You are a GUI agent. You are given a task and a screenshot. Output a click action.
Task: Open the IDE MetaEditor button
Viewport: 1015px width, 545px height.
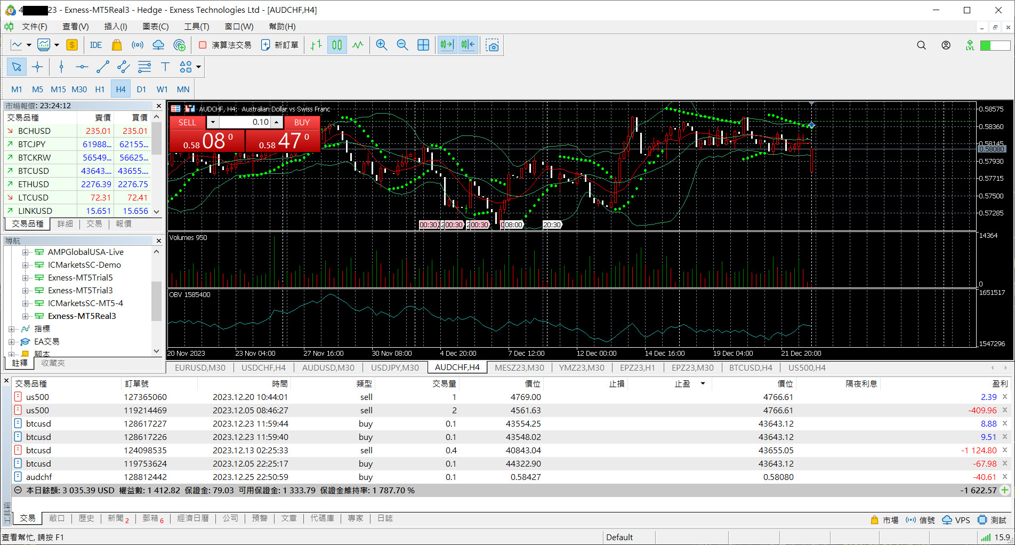click(96, 45)
